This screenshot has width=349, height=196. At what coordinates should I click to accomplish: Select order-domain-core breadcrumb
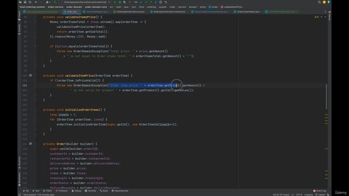click(96, 7)
